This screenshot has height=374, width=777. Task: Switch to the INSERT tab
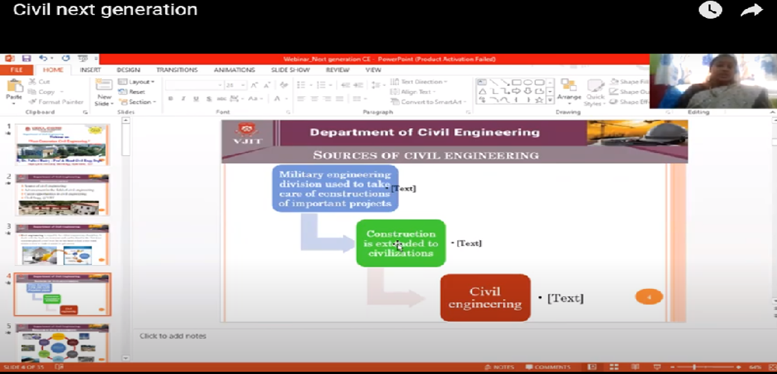(x=90, y=70)
